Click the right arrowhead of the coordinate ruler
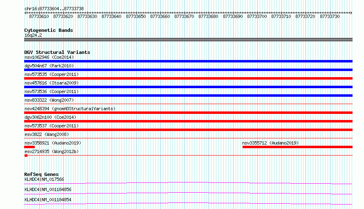 351,13
